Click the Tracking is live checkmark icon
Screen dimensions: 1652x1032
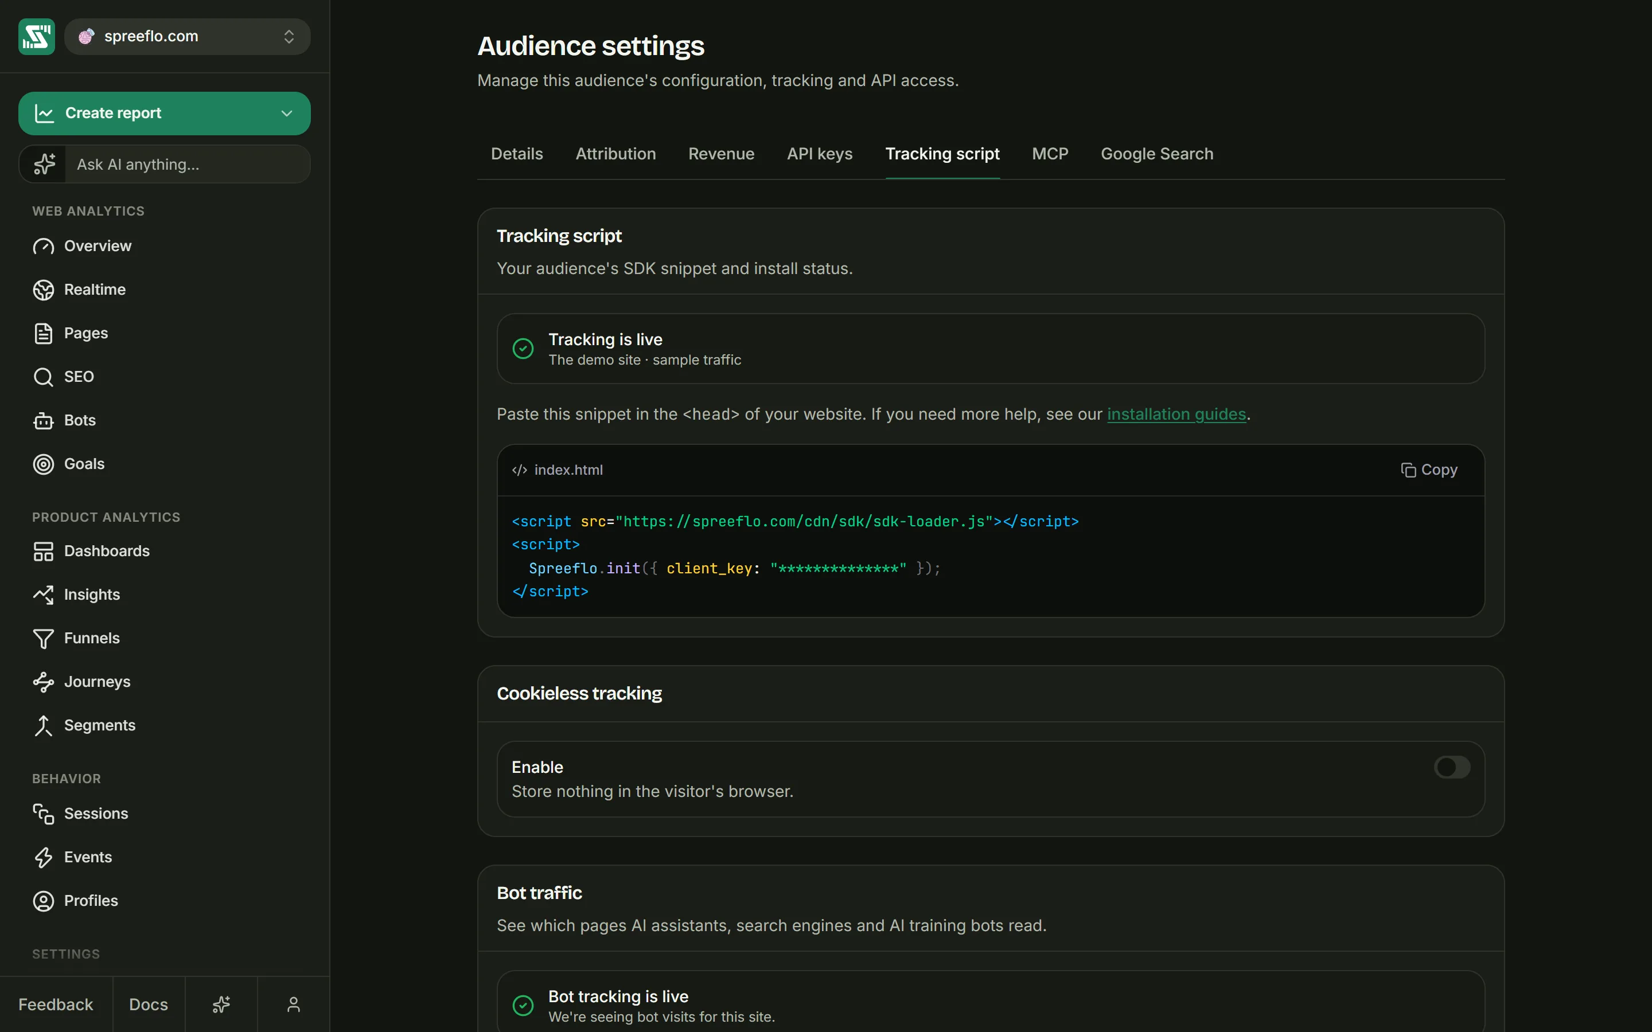tap(523, 349)
